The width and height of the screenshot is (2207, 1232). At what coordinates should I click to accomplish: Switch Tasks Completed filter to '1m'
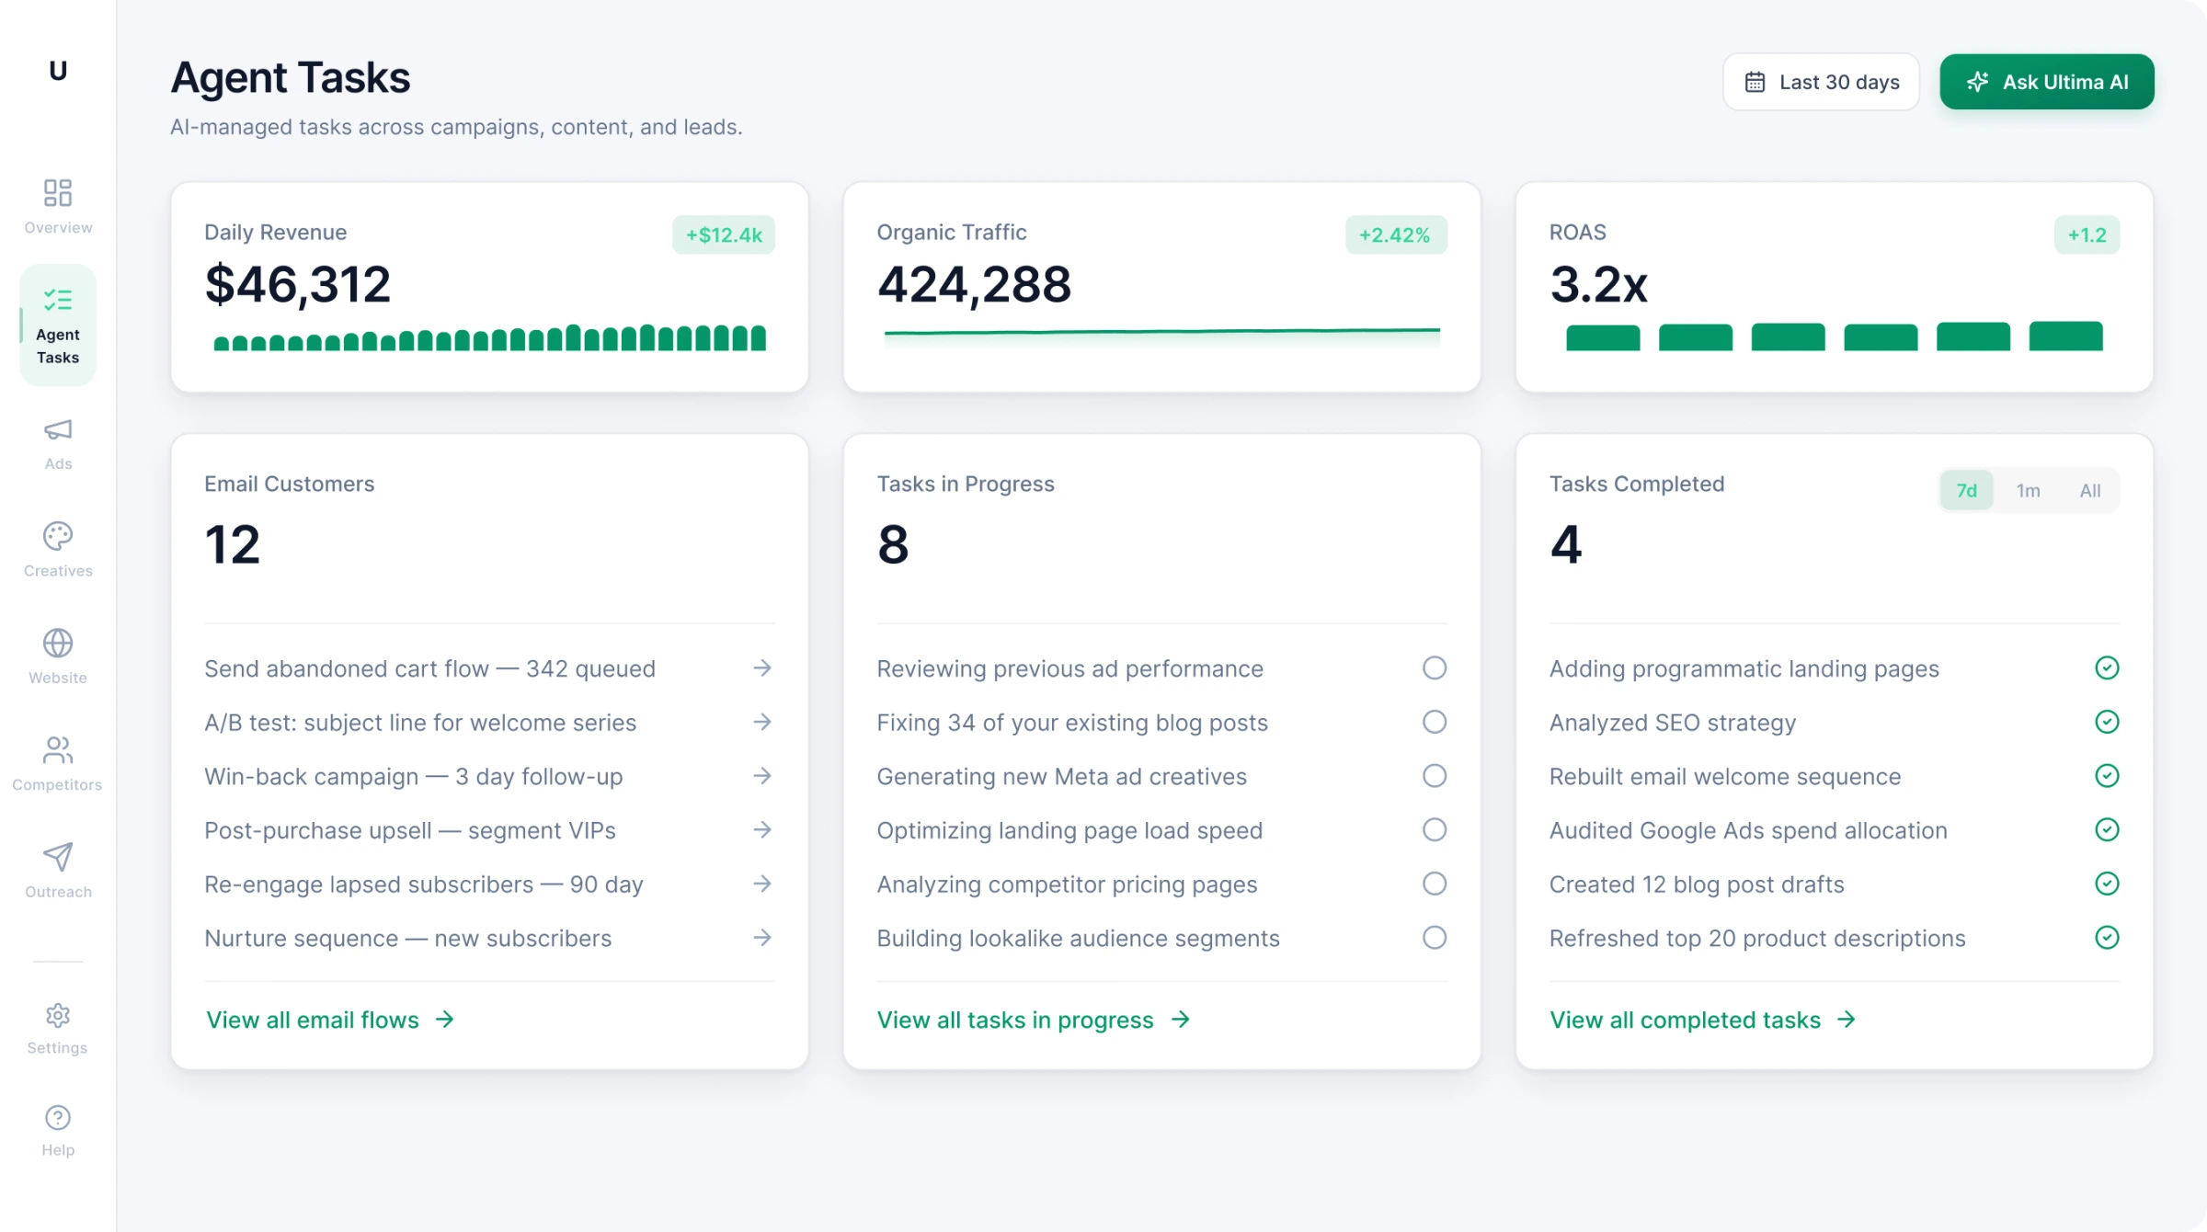click(2029, 490)
